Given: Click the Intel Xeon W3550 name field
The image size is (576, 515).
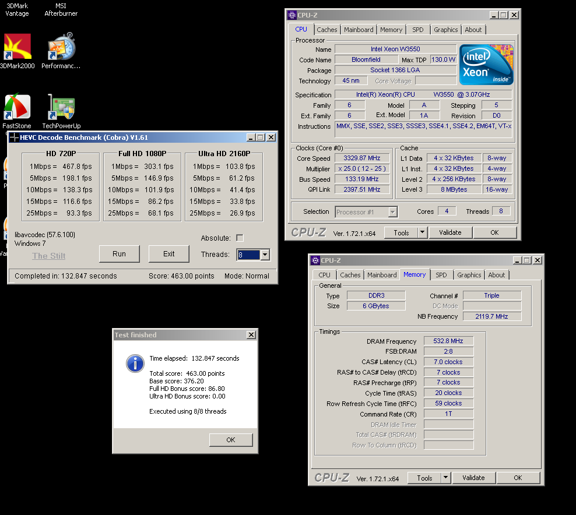Looking at the screenshot, I should click(x=395, y=49).
